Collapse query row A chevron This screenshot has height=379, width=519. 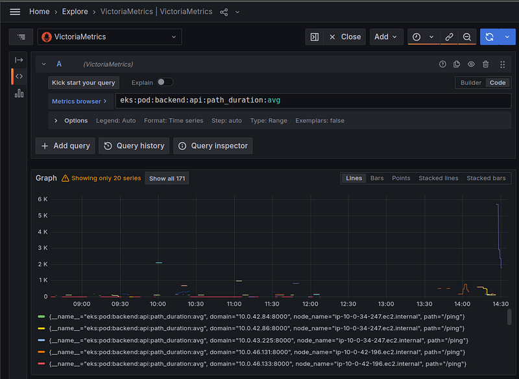pyautogui.click(x=43, y=64)
